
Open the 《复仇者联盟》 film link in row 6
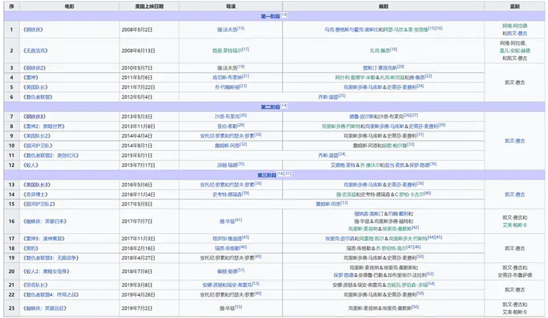coord(38,97)
